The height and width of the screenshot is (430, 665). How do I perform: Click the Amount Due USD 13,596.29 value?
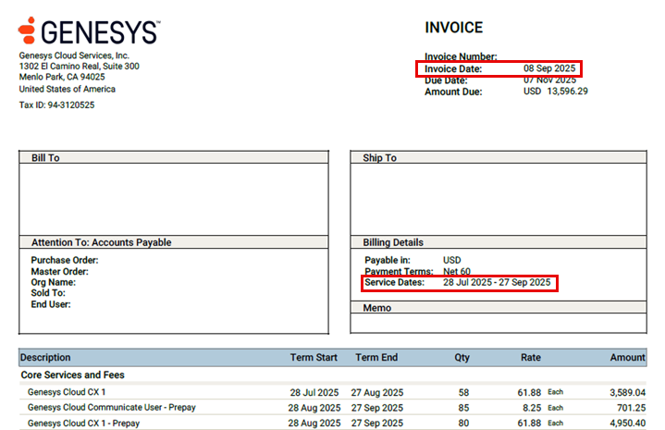[x=555, y=92]
